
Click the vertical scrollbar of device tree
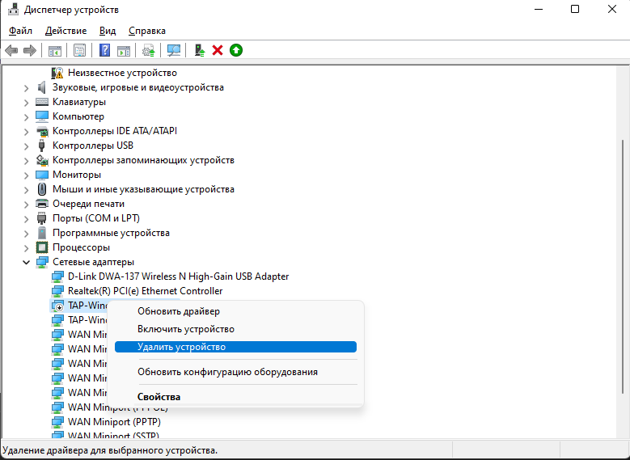point(623,243)
